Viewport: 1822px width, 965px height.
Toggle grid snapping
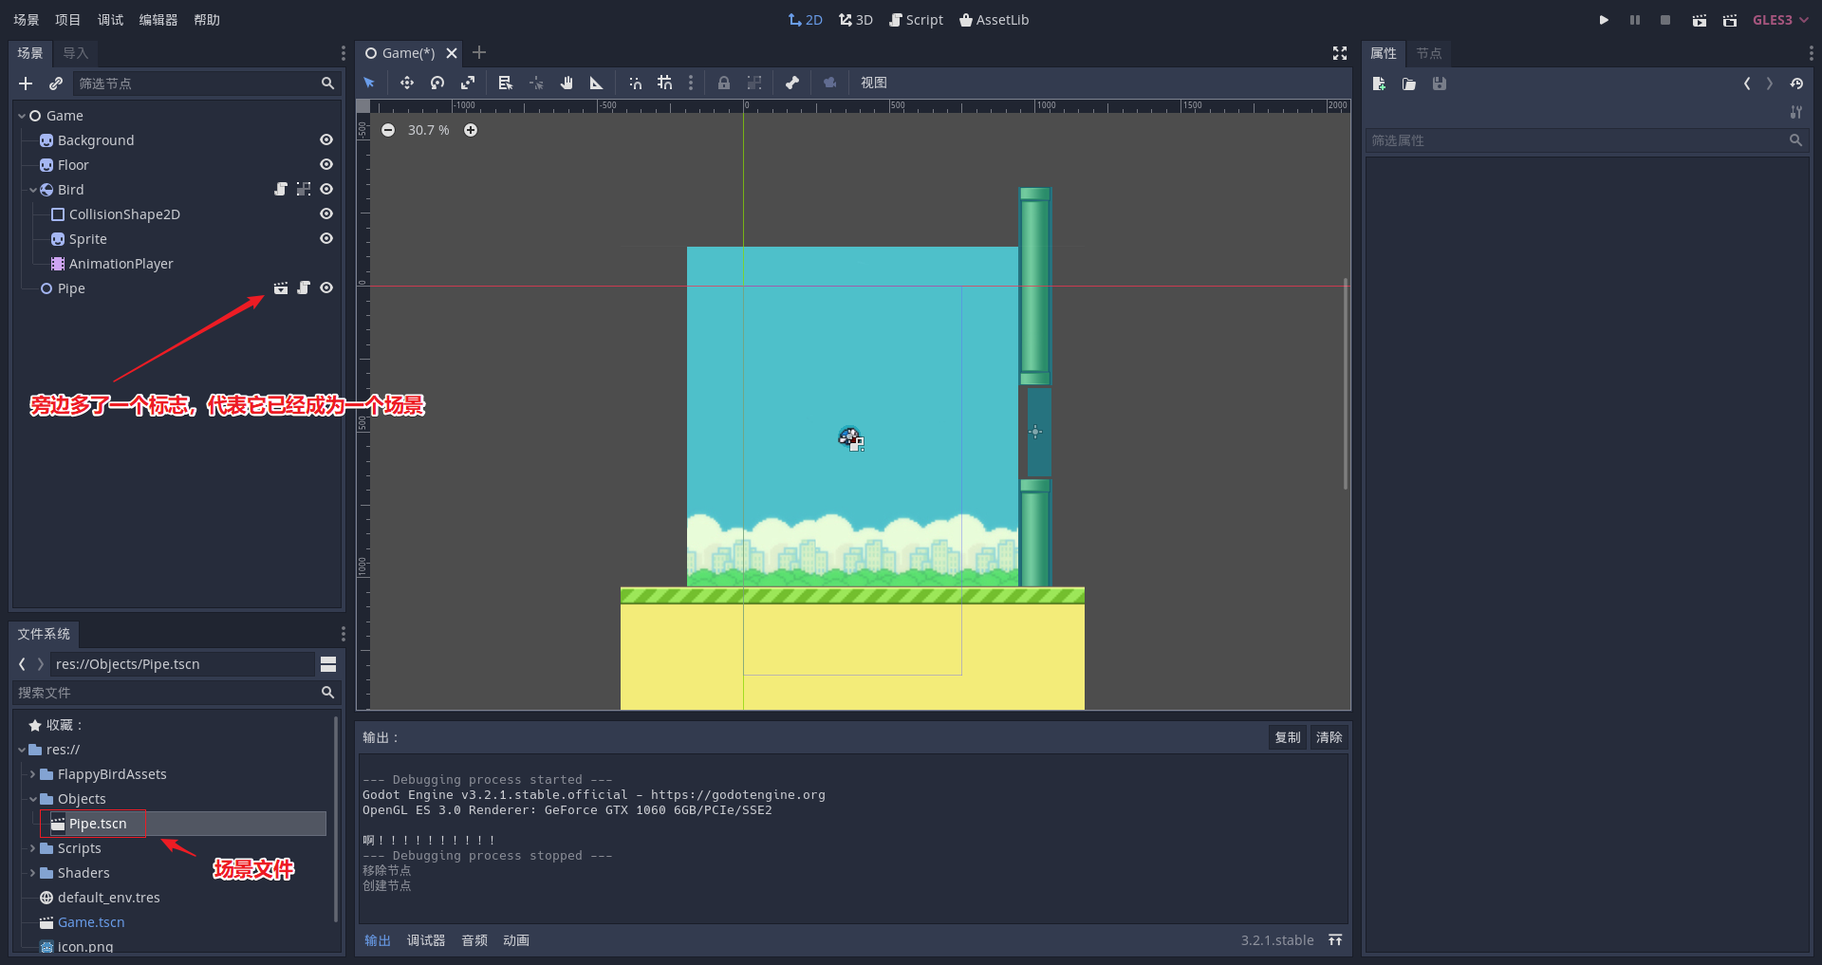click(665, 83)
